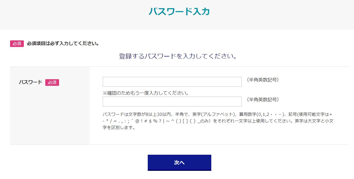
Task: Click the パスワード field label
Action: (x=30, y=82)
